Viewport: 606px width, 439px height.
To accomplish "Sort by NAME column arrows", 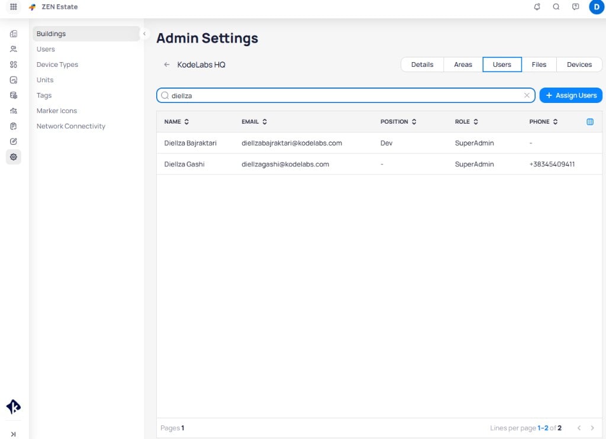I will pyautogui.click(x=186, y=122).
